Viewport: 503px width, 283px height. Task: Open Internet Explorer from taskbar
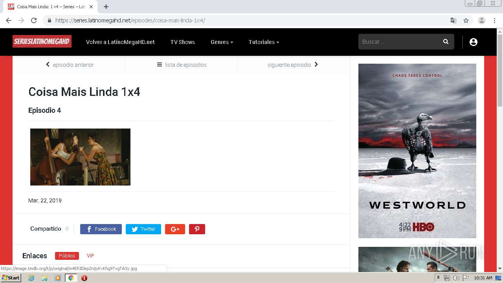click(31, 278)
